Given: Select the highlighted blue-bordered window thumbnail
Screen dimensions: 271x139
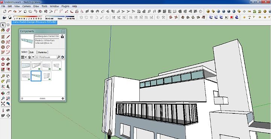Looking at the screenshot, I should (x=36, y=76).
